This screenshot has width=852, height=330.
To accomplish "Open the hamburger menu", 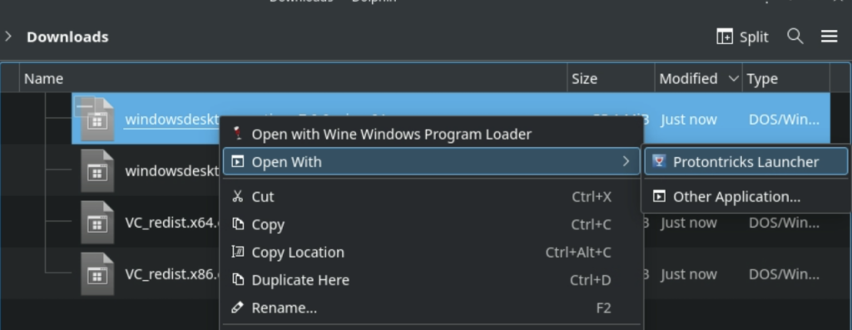I will (x=829, y=37).
